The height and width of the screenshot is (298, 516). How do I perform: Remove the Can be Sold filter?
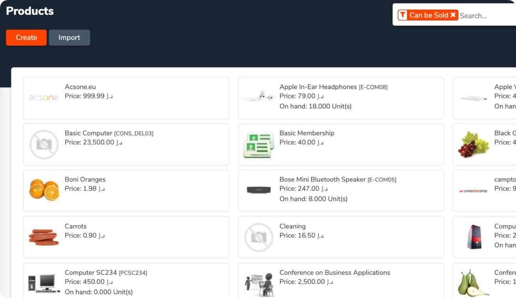(x=453, y=15)
